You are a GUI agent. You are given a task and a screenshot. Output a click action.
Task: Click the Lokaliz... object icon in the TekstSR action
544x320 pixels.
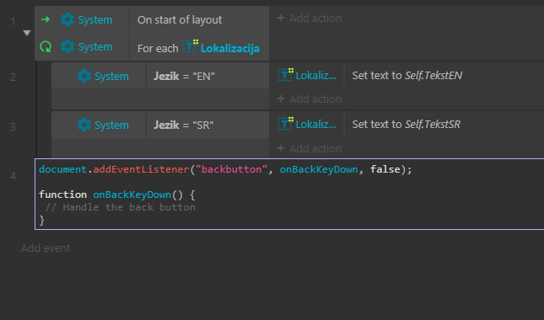click(x=286, y=124)
